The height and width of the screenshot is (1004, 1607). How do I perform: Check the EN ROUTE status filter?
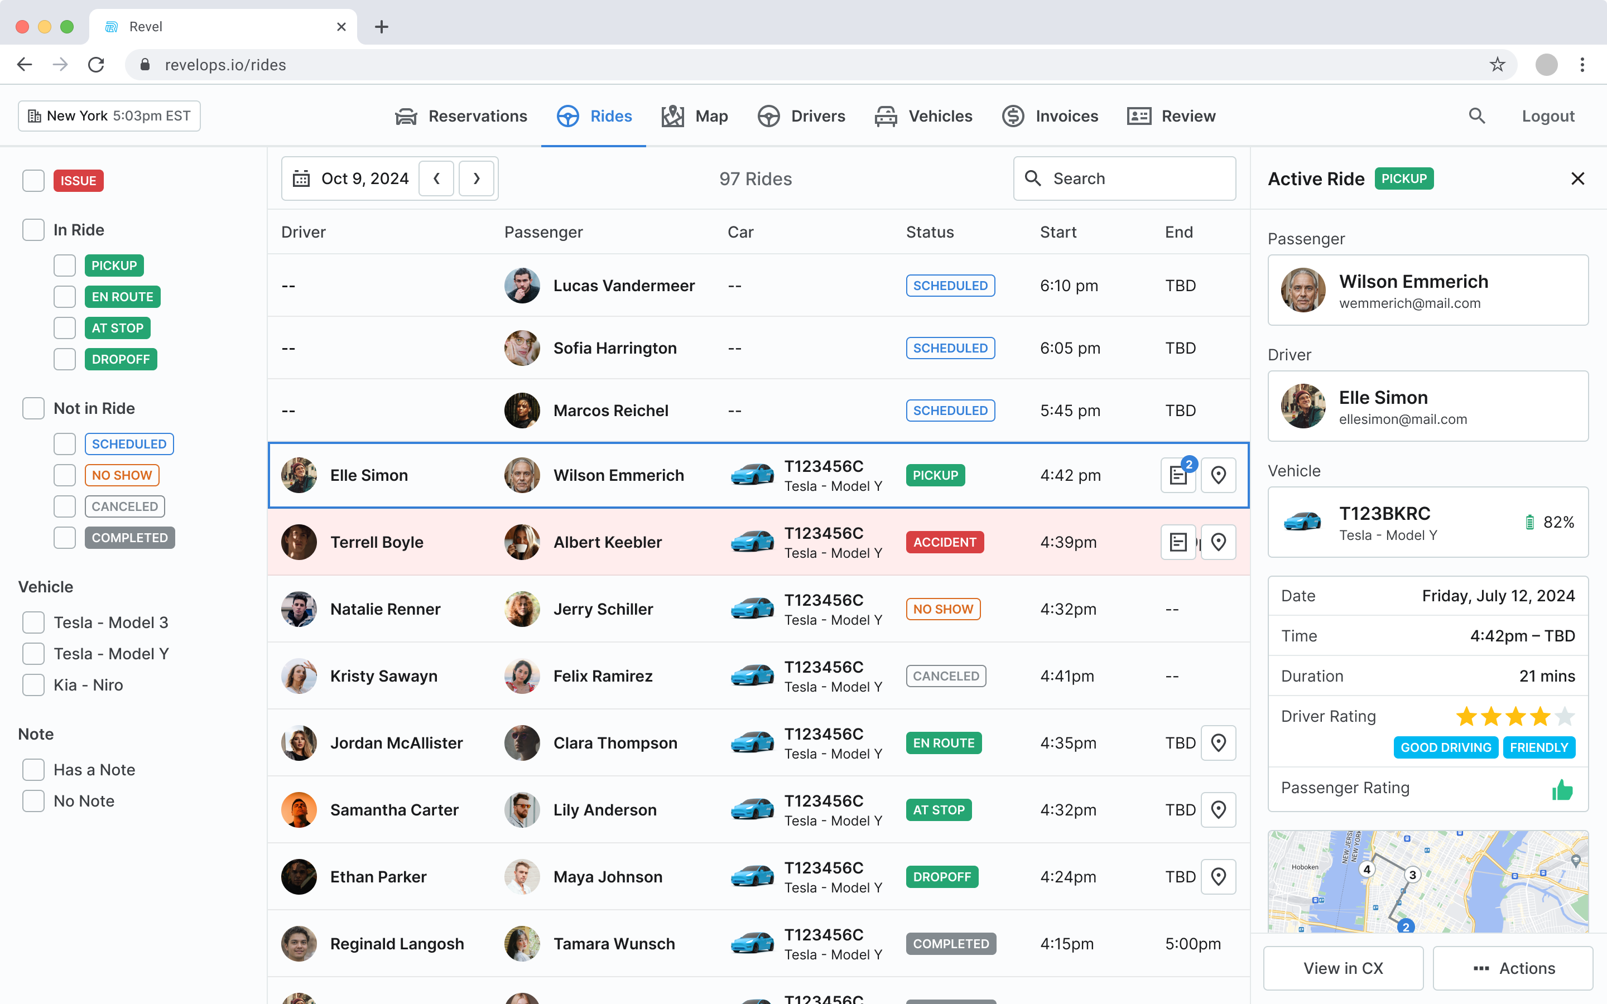[x=64, y=297]
